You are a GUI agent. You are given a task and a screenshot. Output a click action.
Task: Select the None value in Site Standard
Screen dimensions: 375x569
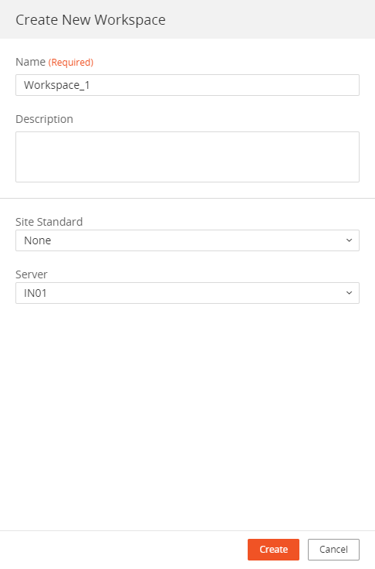click(37, 240)
